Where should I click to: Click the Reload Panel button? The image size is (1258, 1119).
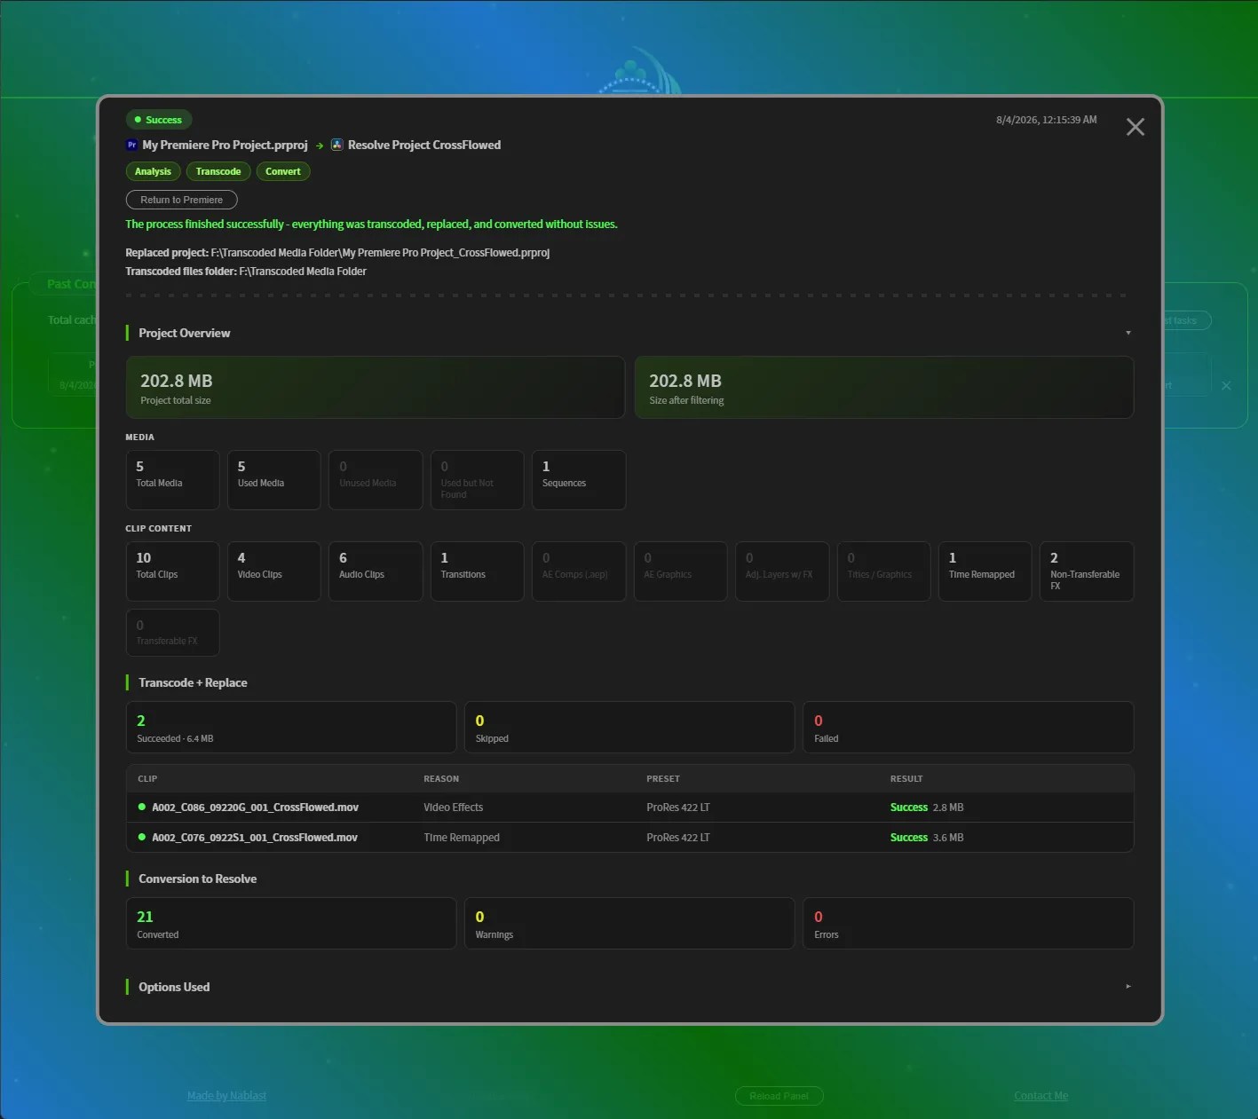[779, 1096]
